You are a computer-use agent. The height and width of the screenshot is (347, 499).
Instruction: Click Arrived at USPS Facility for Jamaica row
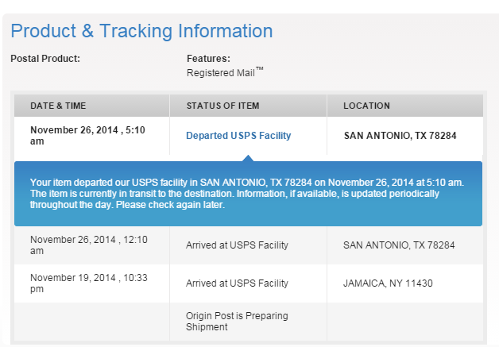(237, 283)
